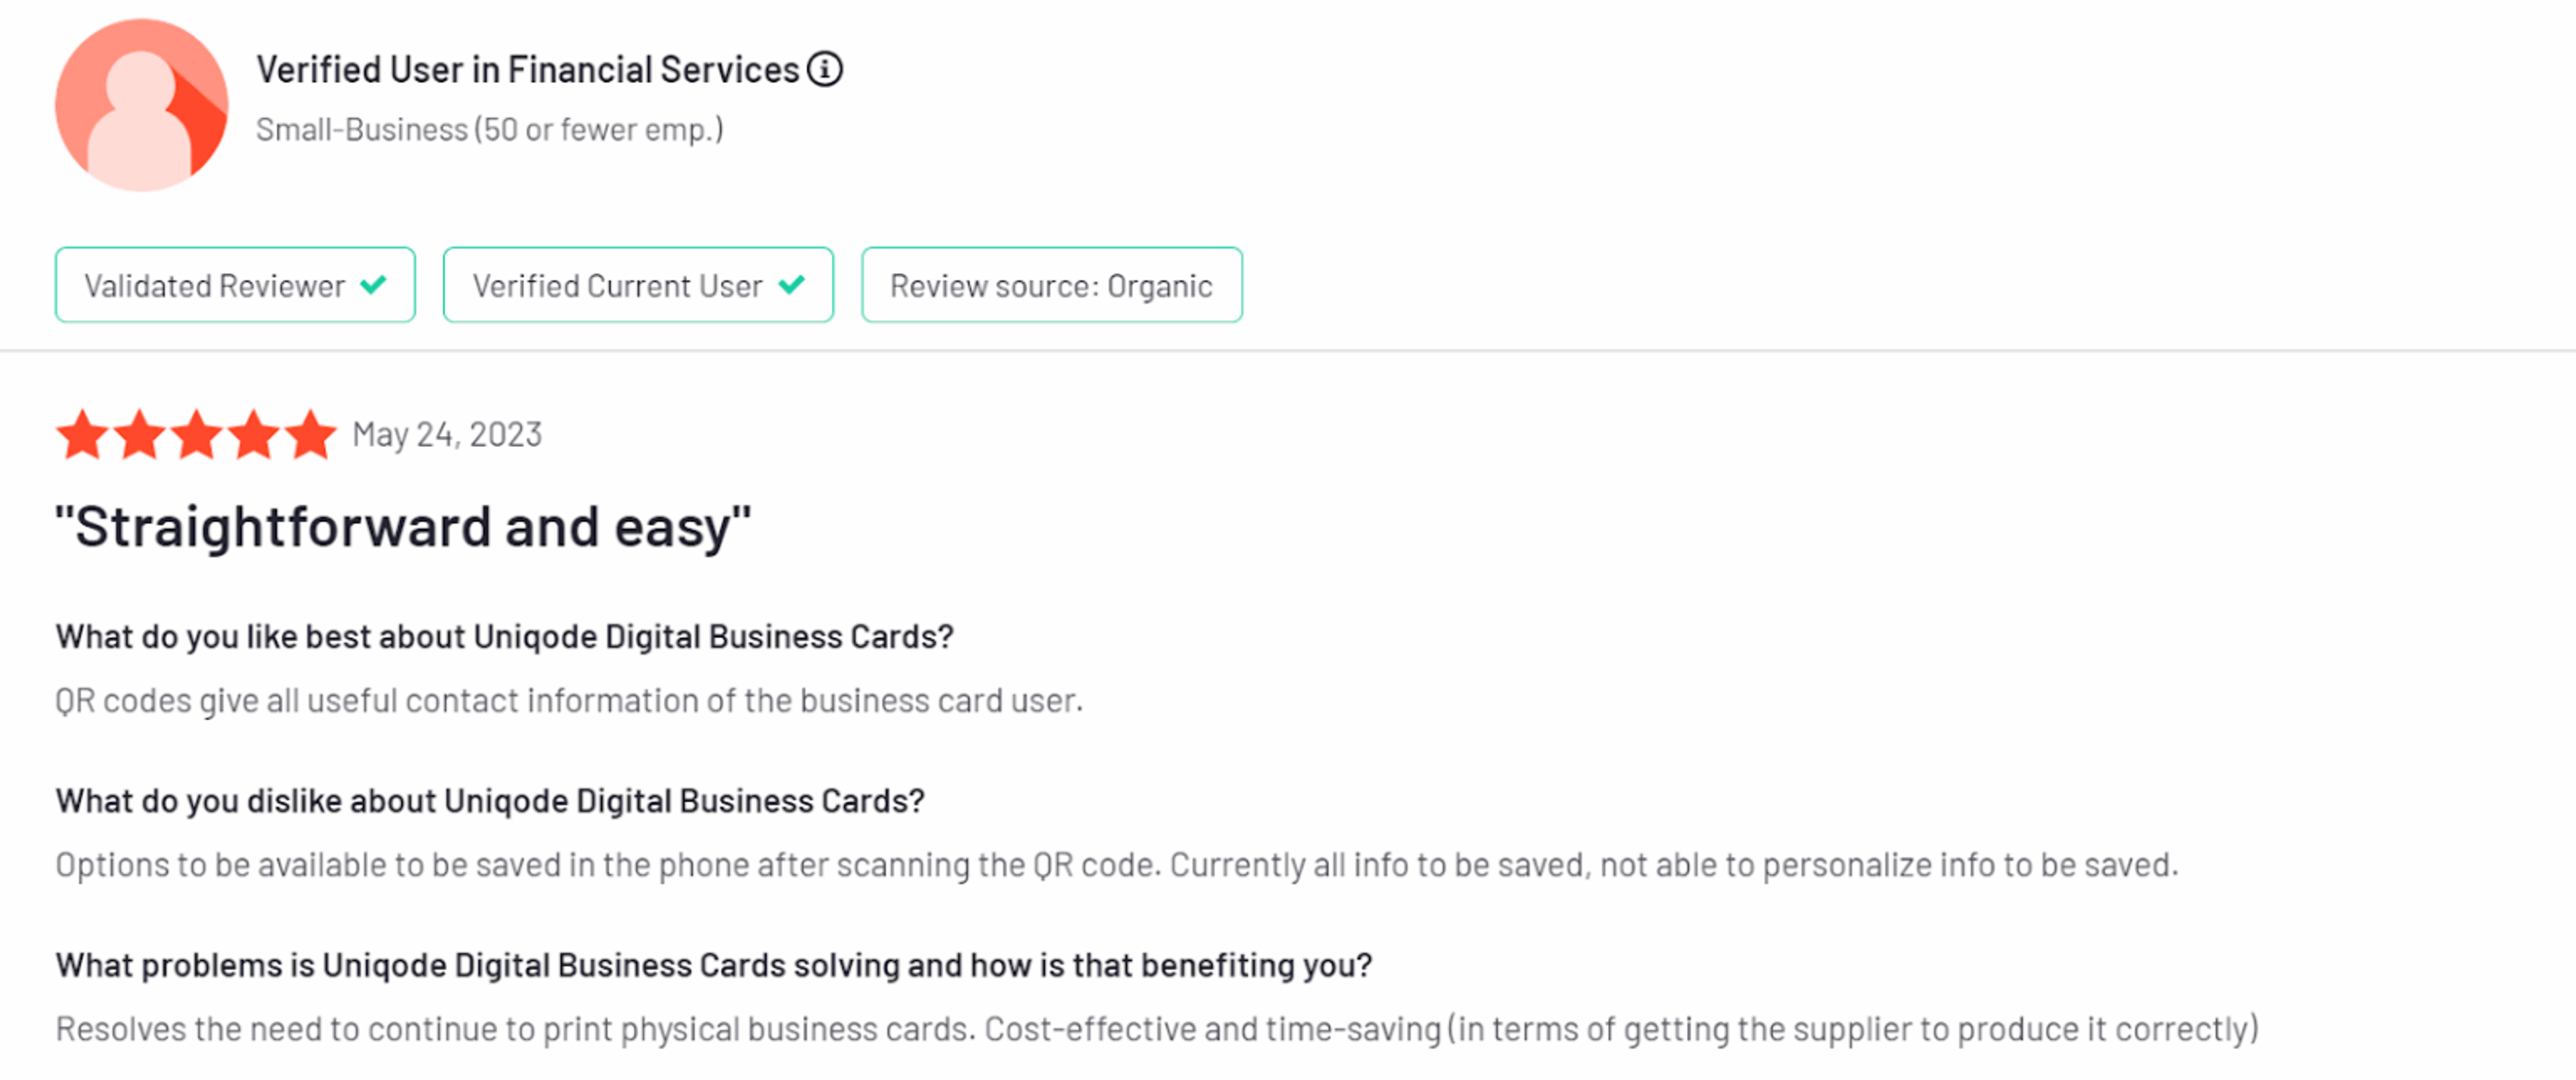2576x1080 pixels.
Task: Expand the Validated Reviewer verification details
Action: 235,285
